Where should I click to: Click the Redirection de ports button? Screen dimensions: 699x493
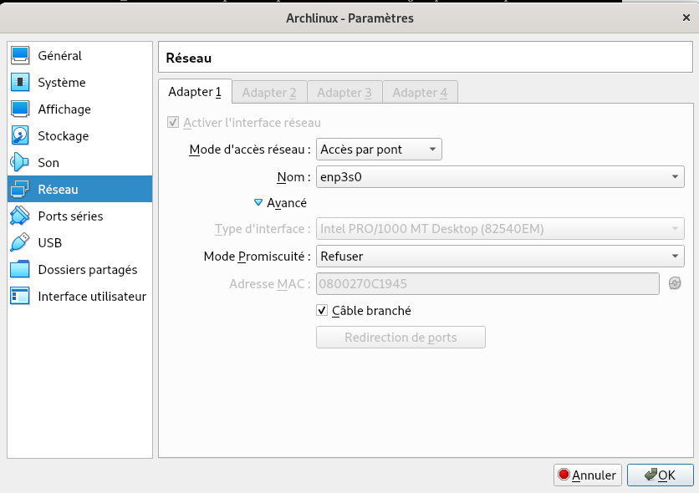click(x=401, y=337)
